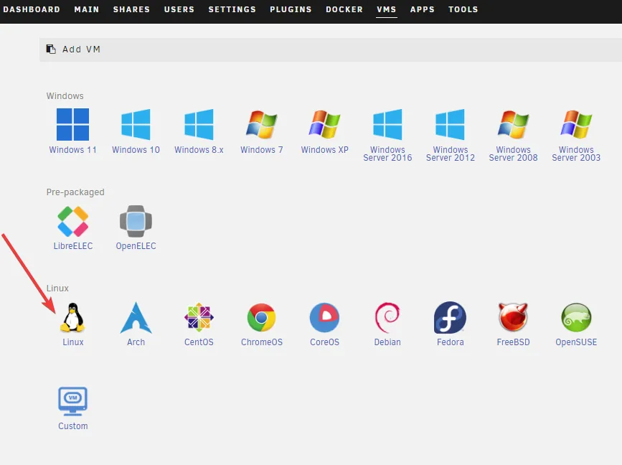Select the Fedora template icon
The image size is (622, 465).
(x=450, y=318)
